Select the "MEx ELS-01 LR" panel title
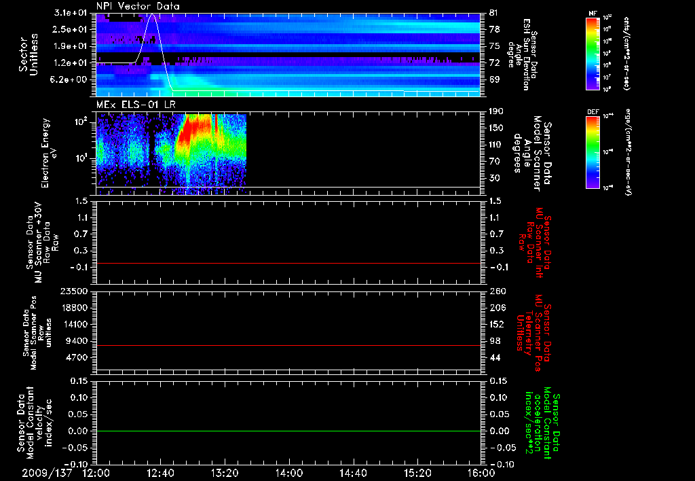695x481 pixels. point(136,105)
